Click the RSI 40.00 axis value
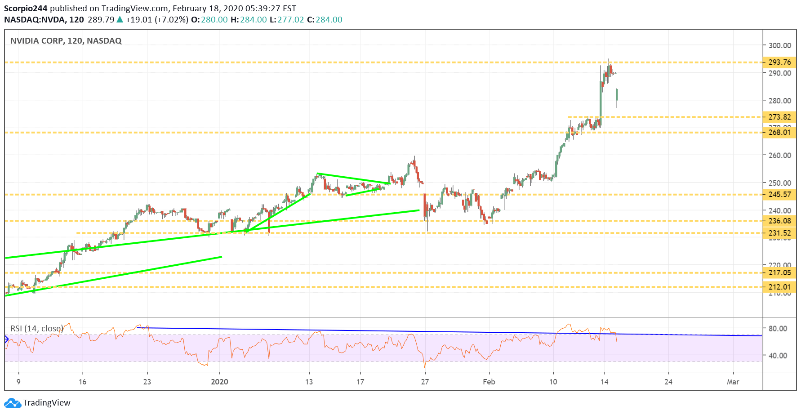Viewport: 801px width, 415px height. point(778,356)
